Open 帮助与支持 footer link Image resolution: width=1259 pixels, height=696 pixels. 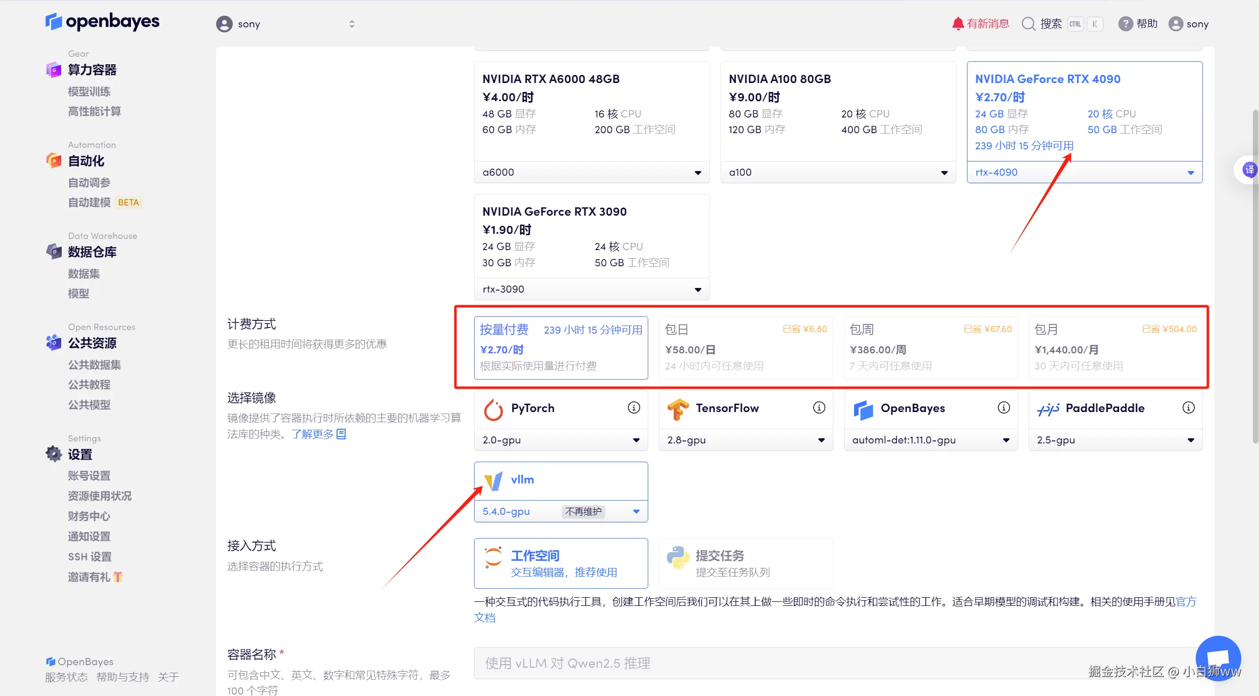122,677
